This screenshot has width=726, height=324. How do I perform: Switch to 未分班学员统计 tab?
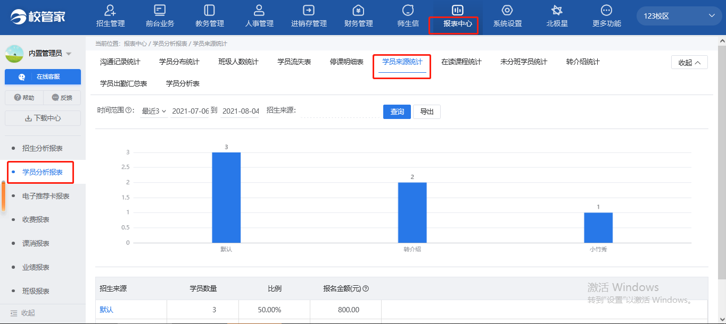524,62
